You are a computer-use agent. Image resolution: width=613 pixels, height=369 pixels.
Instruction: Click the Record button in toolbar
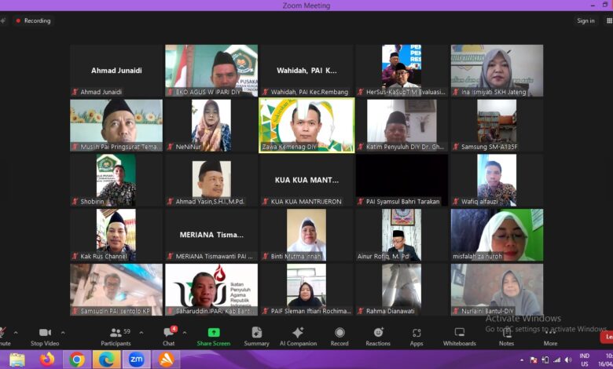(340, 337)
